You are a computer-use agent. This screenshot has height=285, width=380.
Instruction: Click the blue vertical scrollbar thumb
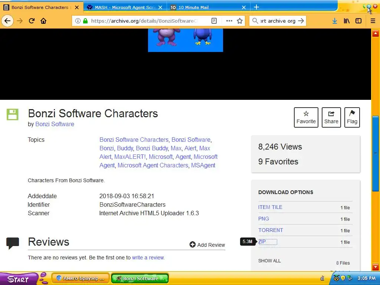click(376, 154)
